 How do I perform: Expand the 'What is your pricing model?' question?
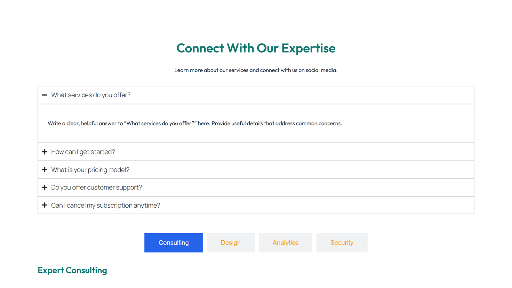[x=90, y=170]
